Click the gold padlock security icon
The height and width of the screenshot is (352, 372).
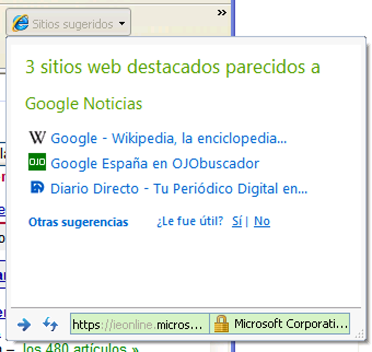tap(222, 324)
